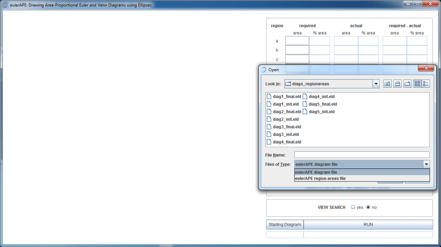Click the Starting Diagram button
441x247 pixels.
[285, 225]
